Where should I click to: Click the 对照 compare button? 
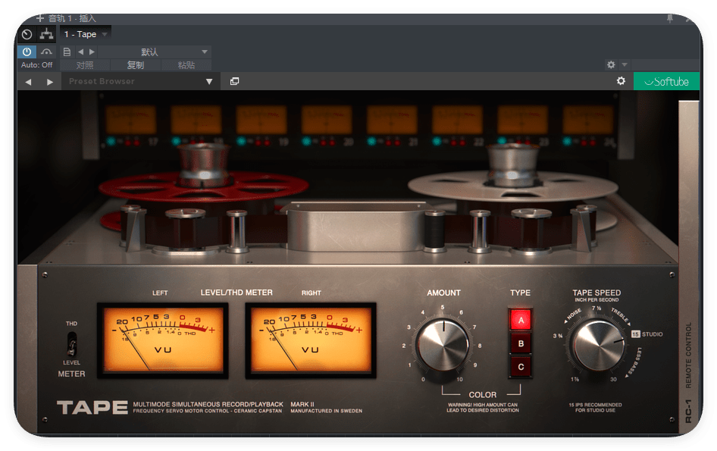click(x=85, y=65)
